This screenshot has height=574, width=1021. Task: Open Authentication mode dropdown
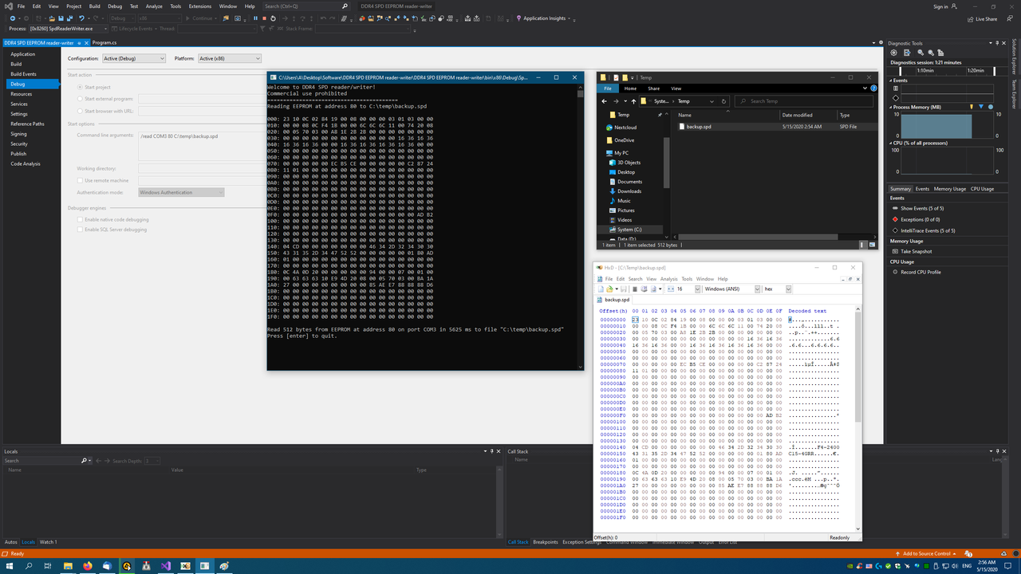181,192
